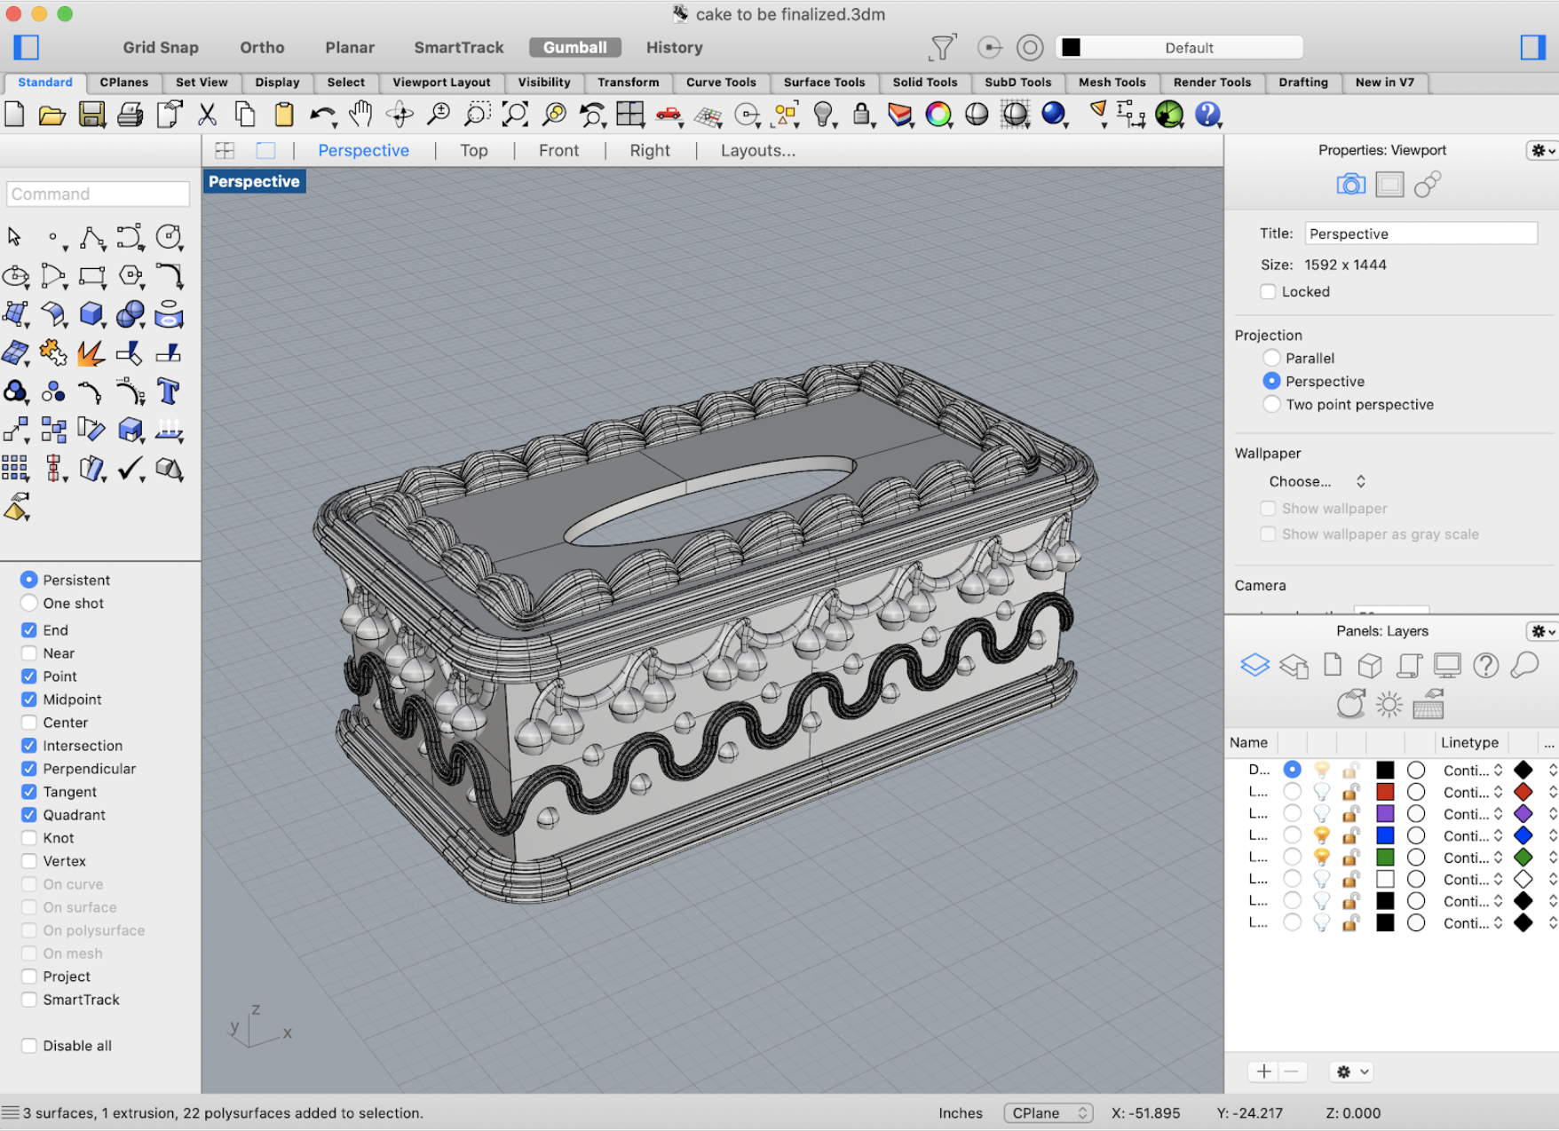Open the Help question mark icon
The image size is (1559, 1131).
[x=1207, y=115]
